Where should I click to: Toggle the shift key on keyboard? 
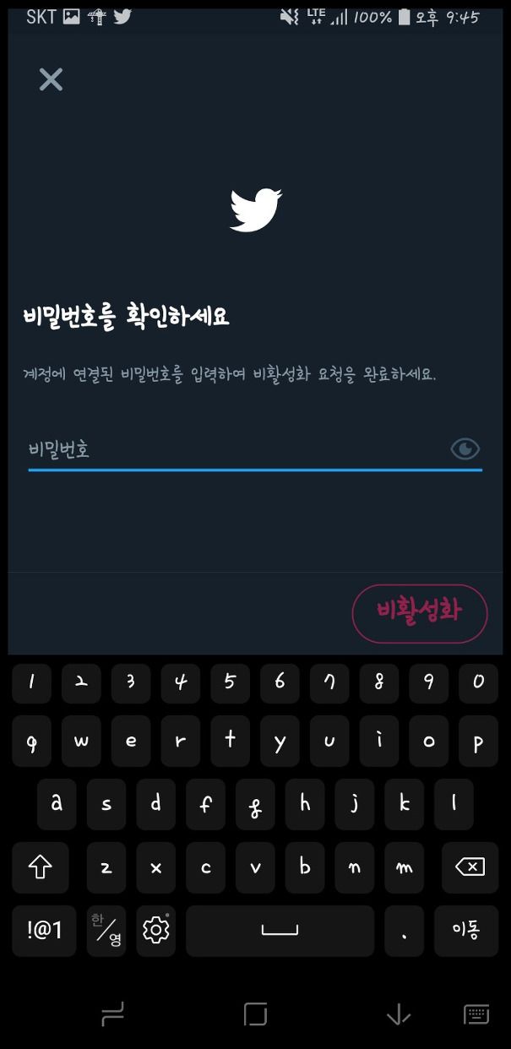point(41,867)
